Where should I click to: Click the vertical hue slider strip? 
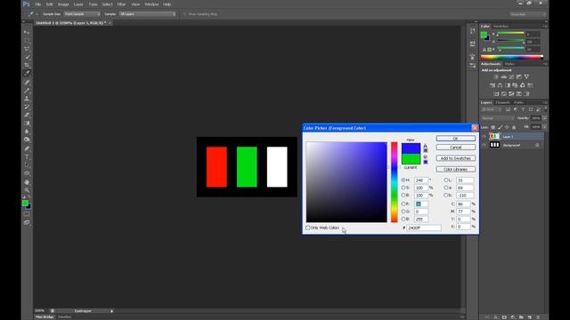[395, 182]
